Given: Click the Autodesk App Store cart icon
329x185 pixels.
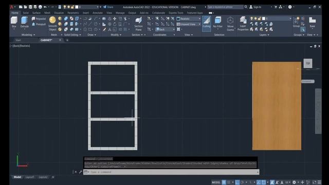Looking at the screenshot, I should pos(276,7).
